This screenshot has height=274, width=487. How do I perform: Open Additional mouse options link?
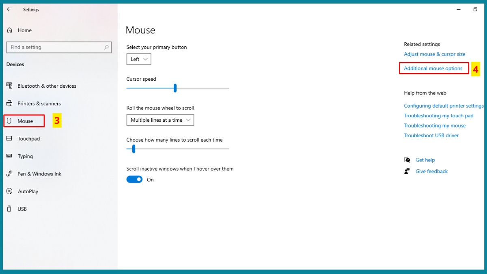pyautogui.click(x=433, y=69)
